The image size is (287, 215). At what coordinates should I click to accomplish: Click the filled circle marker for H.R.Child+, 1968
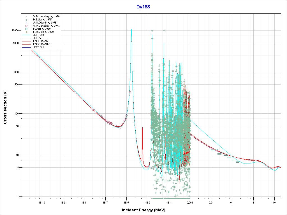[26, 32]
